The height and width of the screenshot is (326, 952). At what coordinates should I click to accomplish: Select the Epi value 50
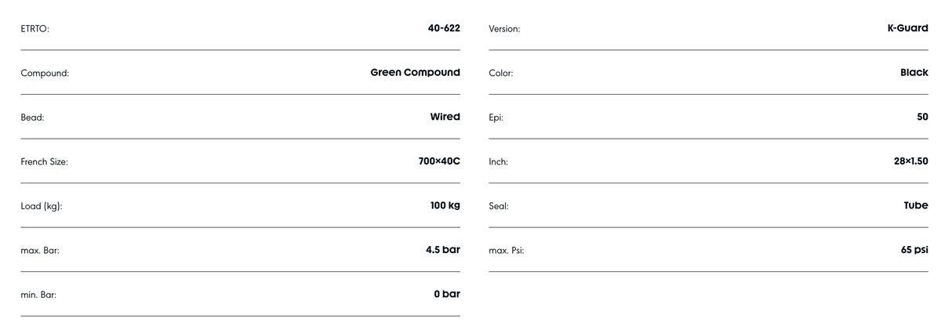pos(922,117)
